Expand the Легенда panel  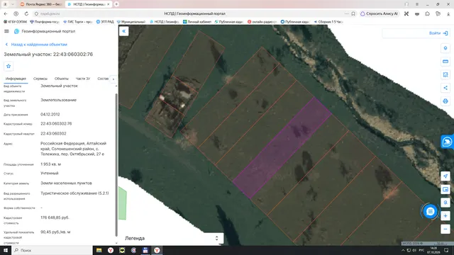pos(216,238)
